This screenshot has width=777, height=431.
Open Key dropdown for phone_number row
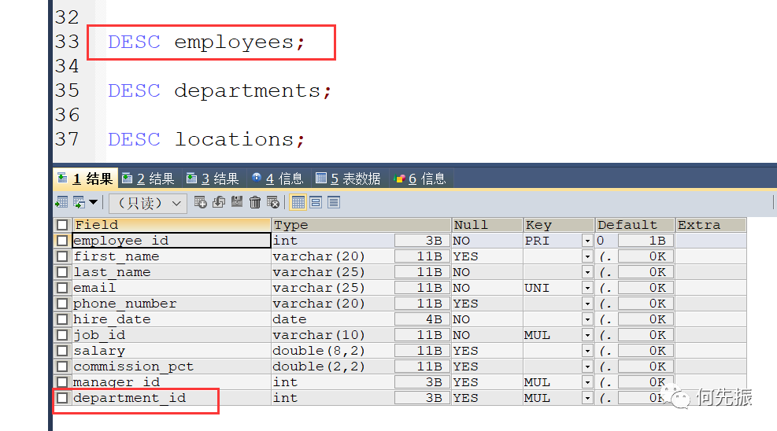pyautogui.click(x=587, y=304)
